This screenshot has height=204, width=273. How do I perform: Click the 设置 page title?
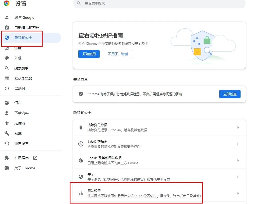point(21,4)
